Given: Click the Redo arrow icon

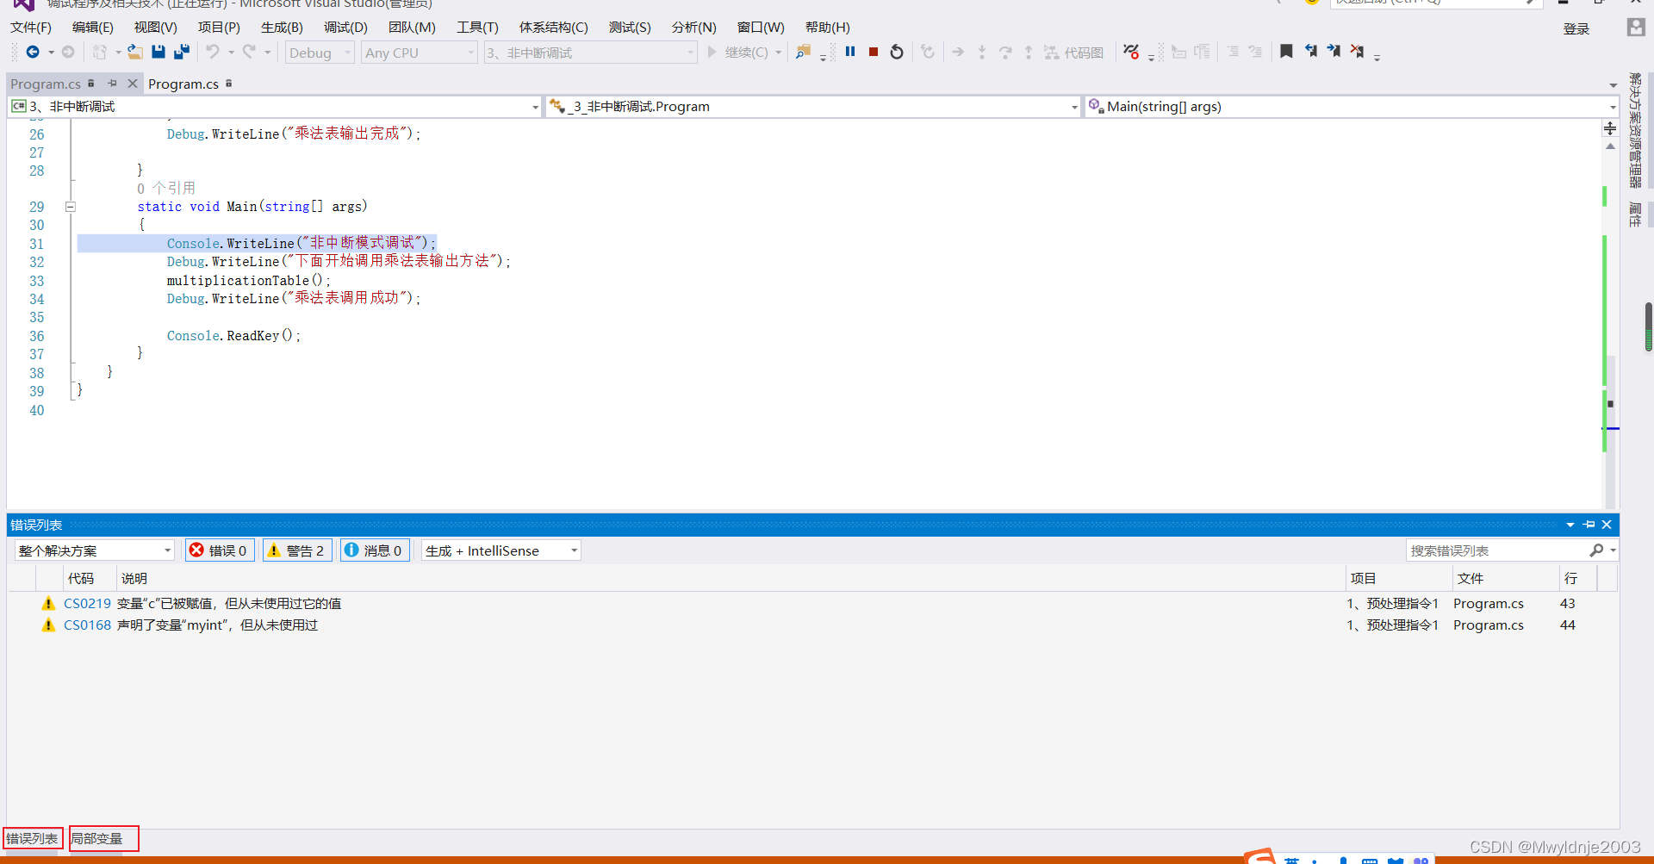Looking at the screenshot, I should pos(249,53).
